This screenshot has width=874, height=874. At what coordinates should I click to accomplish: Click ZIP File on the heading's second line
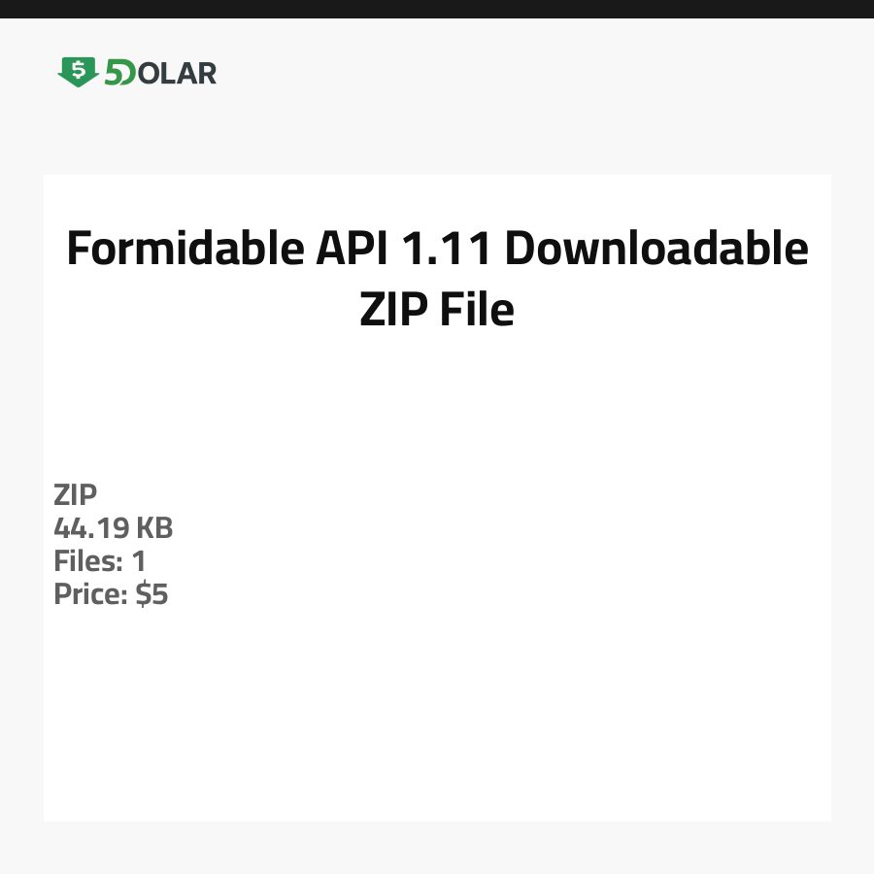tap(437, 311)
